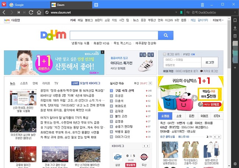Select the 소호 shopping tab

coord(179,116)
